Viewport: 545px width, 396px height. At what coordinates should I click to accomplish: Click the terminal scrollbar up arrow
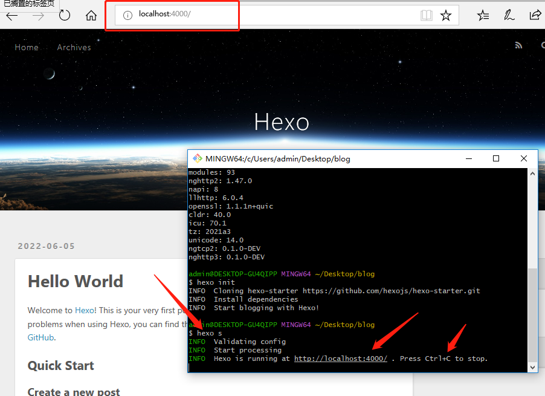[x=532, y=174]
